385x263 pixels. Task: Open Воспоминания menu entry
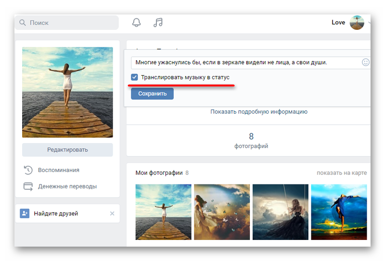58,170
